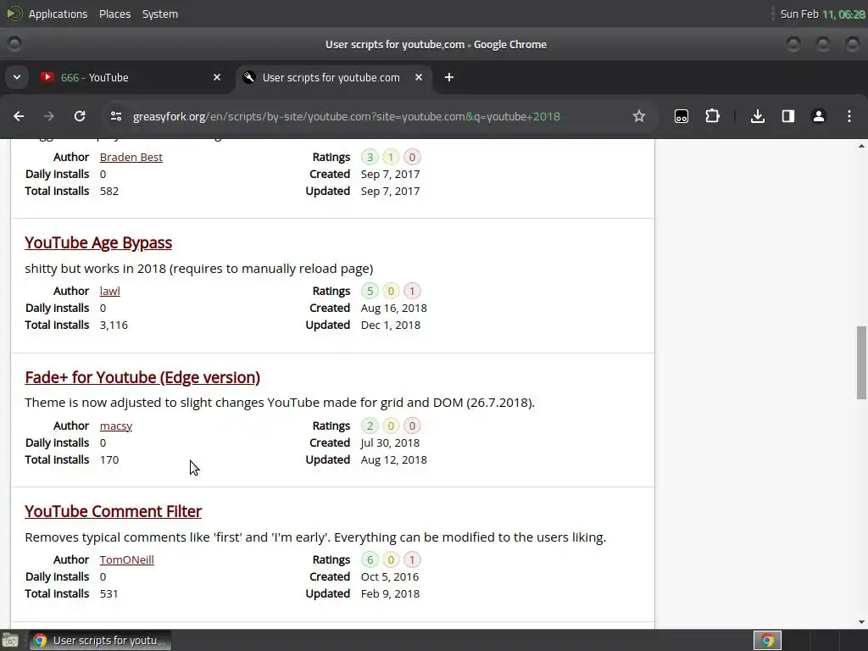The height and width of the screenshot is (651, 868).
Task: Select the Chrome window in the taskbar
Action: tap(100, 641)
